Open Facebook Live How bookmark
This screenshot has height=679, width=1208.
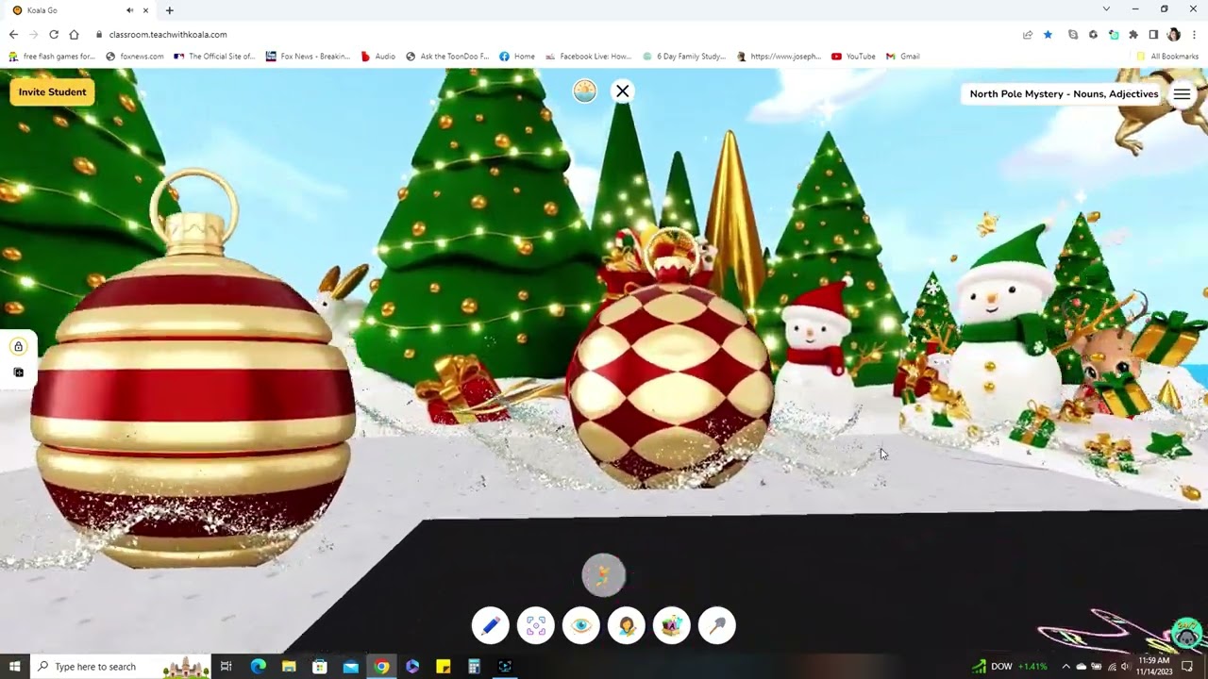[588, 57]
